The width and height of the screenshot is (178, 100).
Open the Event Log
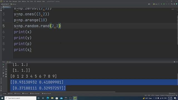coord(172,94)
